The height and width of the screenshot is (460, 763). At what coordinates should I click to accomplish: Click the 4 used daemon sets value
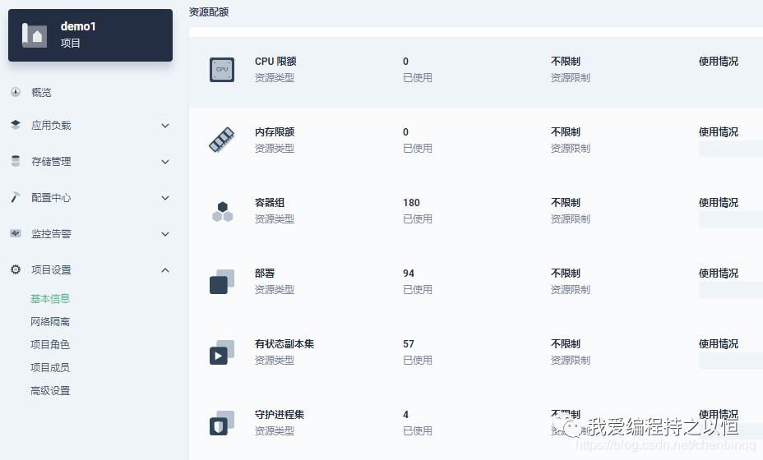click(405, 415)
